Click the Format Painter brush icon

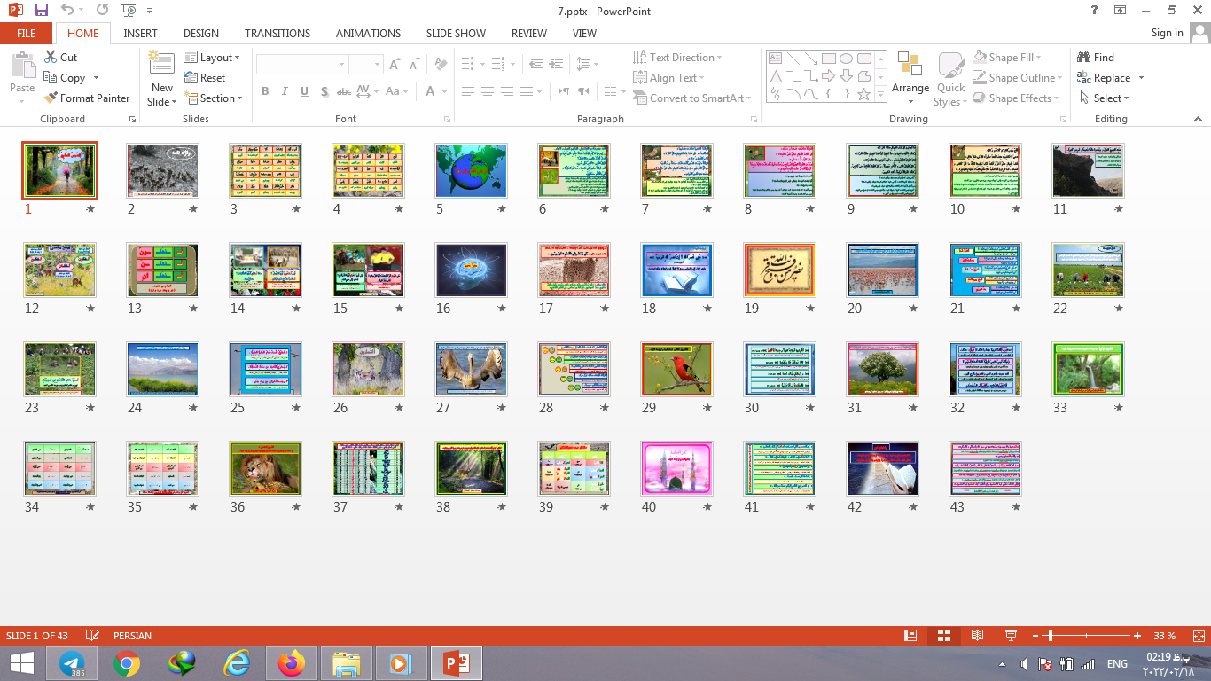coord(51,98)
